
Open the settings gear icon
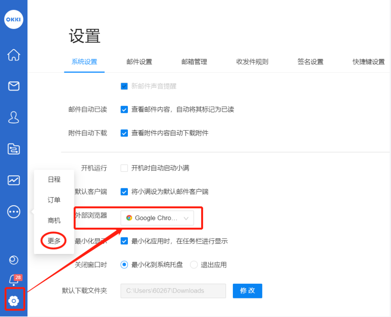point(14,301)
